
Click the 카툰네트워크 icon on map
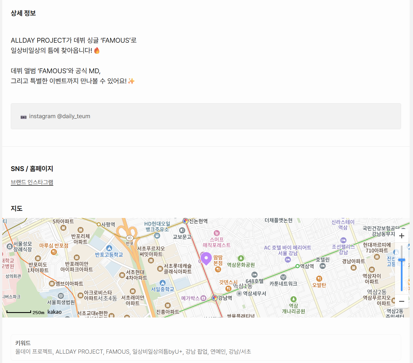[x=283, y=277]
